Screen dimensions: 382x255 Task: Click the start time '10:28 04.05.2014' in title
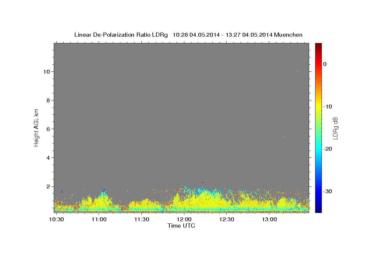(196, 35)
